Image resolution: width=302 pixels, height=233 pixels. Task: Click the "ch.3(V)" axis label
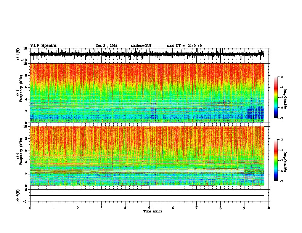(x=18, y=195)
